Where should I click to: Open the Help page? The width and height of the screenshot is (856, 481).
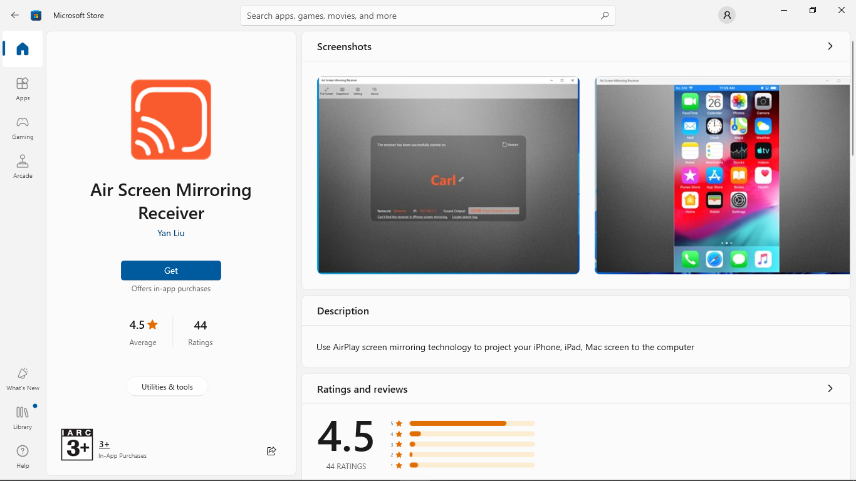(23, 457)
